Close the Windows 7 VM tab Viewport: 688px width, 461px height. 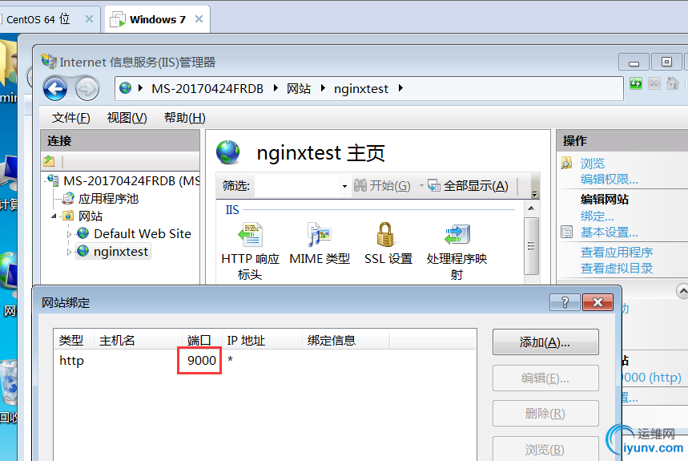[199, 19]
